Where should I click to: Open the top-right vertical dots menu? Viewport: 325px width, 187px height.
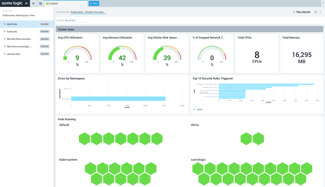(323, 3)
